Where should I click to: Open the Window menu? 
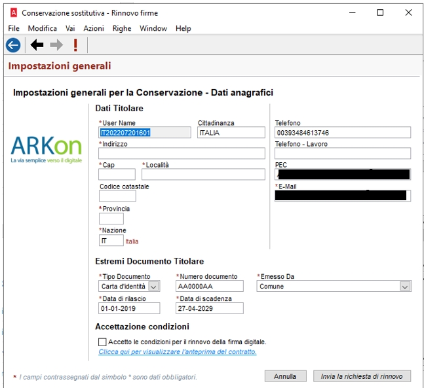153,28
